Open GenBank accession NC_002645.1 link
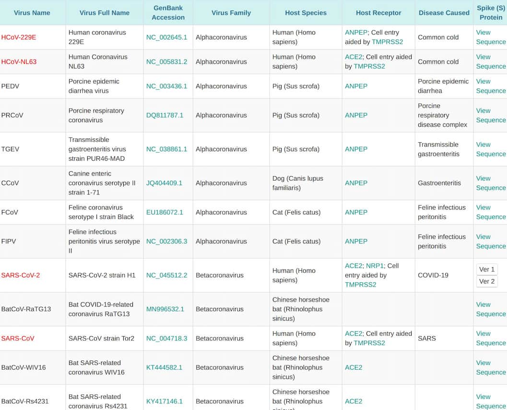 (x=166, y=37)
